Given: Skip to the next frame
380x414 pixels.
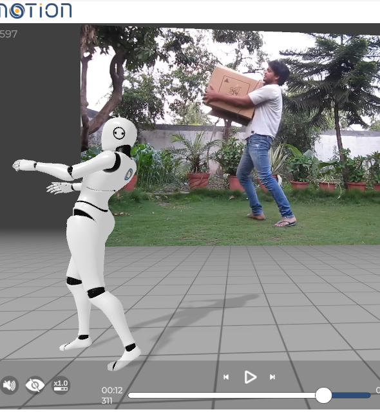Looking at the screenshot, I should tap(272, 377).
